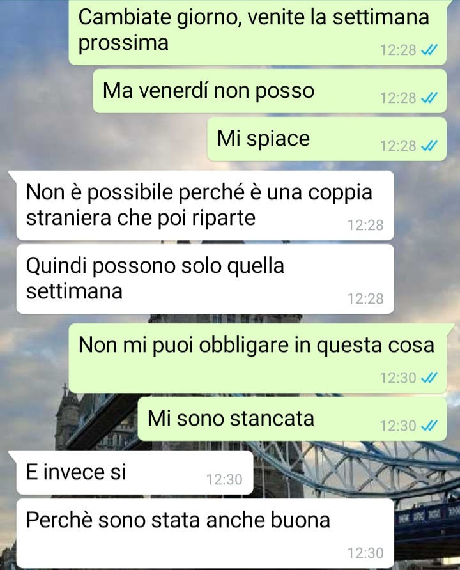The image size is (460, 570).
Task: Tap the timestamp on 'Quindi possono solo quella settimana'
Action: coord(365,299)
